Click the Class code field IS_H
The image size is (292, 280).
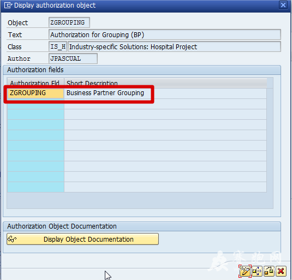coord(58,46)
